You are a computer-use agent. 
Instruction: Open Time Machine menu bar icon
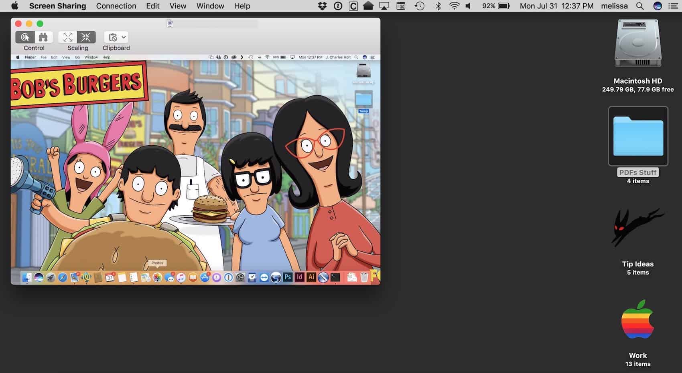point(420,6)
